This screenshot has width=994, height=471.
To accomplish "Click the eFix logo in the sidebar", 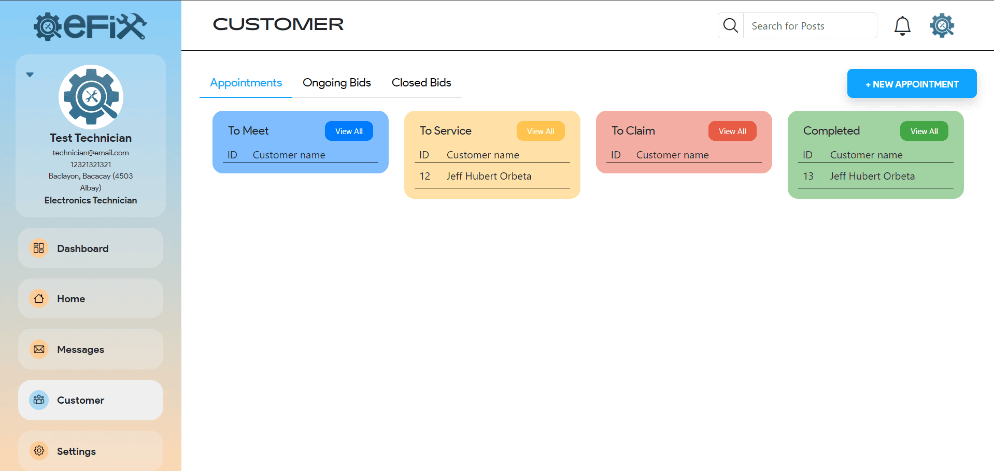I will (90, 26).
